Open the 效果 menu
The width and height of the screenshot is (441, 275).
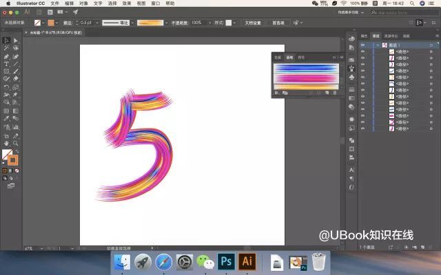(x=127, y=3)
